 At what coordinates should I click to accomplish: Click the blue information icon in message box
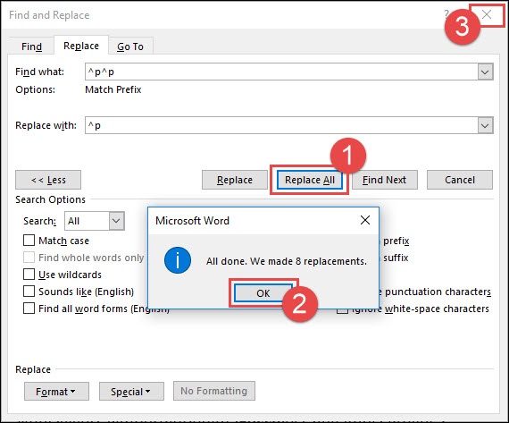(x=178, y=260)
